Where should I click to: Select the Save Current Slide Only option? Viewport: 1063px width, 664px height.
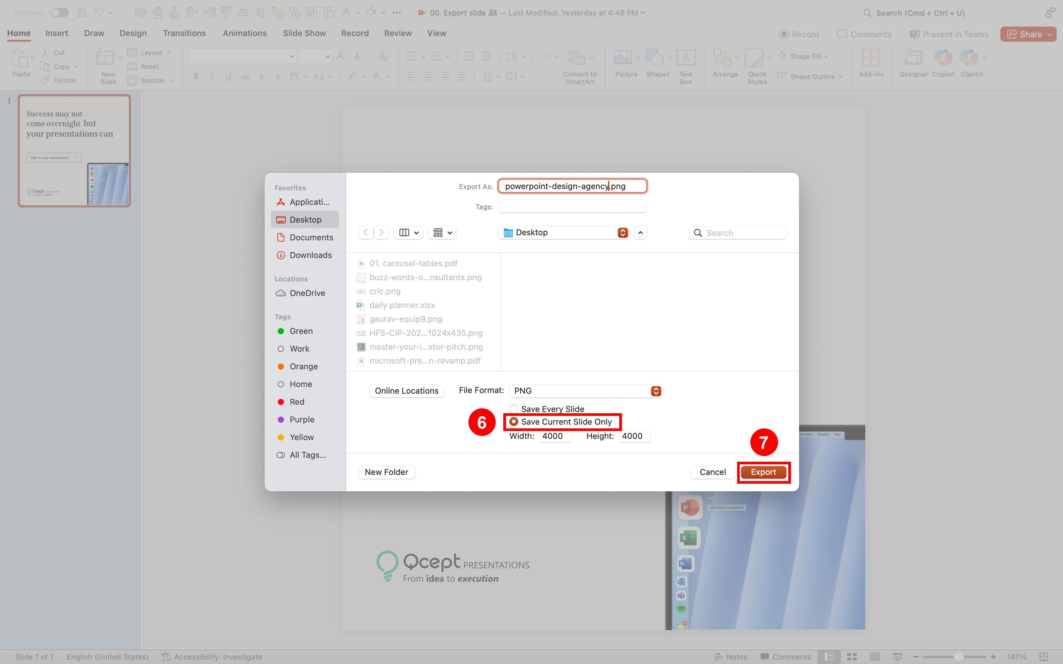[513, 422]
